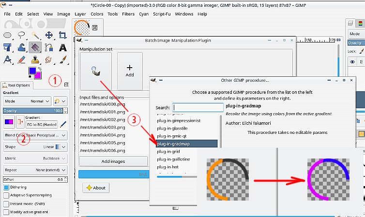Open the Shape Linear dropdown

[35, 147]
